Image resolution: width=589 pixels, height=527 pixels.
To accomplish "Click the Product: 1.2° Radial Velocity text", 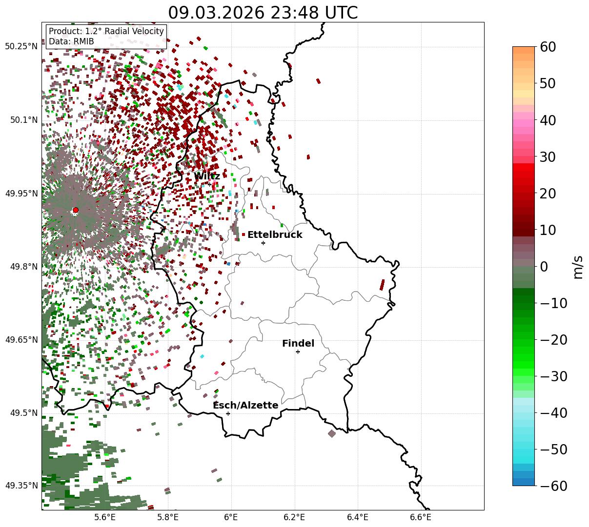I will 106,32.
